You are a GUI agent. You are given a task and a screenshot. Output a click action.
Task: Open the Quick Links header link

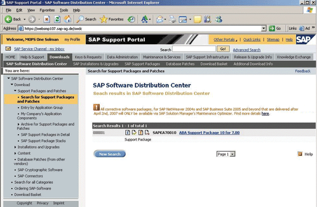point(251,40)
